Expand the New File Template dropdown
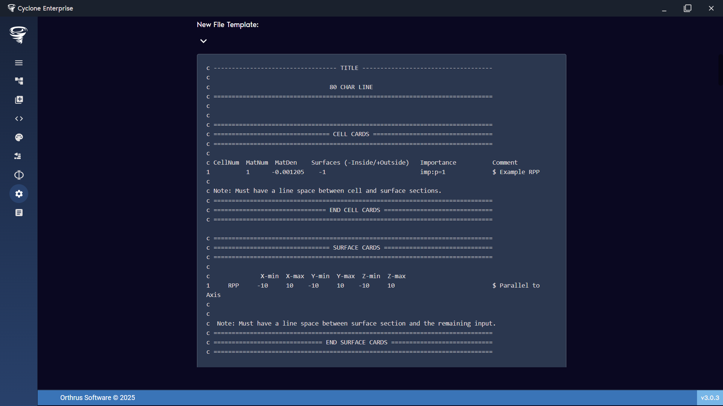 click(203, 41)
